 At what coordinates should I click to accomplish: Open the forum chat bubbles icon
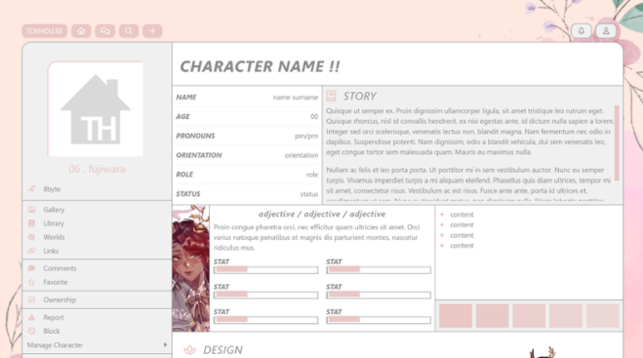(105, 31)
